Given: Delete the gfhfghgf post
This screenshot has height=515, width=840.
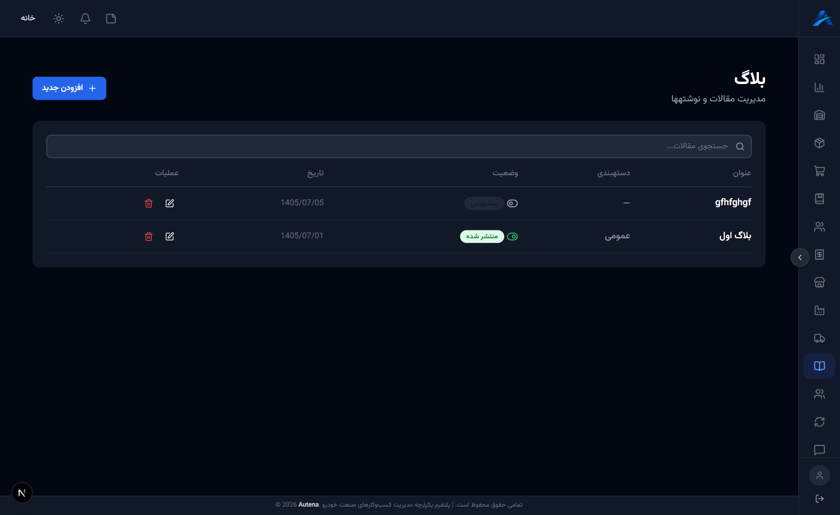Looking at the screenshot, I should (149, 203).
